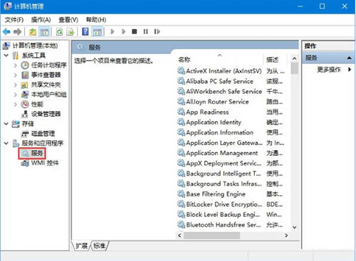The width and height of the screenshot is (356, 261).
Task: Expand the 共享文件夹 node
Action: click(x=16, y=85)
